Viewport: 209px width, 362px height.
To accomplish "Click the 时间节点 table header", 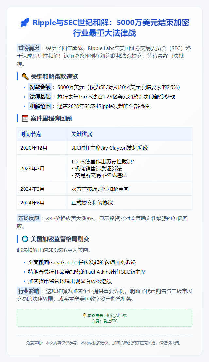I will 42,134.
